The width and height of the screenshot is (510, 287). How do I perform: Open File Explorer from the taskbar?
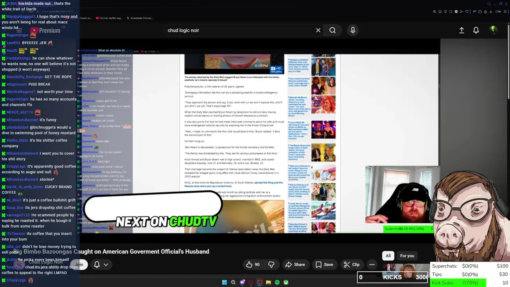tap(269, 283)
